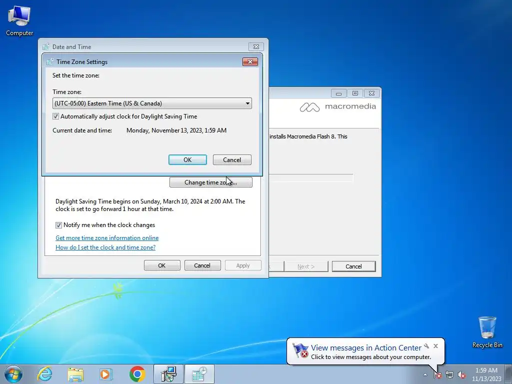The height and width of the screenshot is (384, 512).
Task: Dismiss the Action Center notification balloon
Action: 435,346
